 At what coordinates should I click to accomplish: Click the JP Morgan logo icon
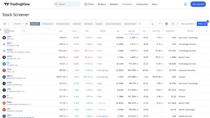4,90
